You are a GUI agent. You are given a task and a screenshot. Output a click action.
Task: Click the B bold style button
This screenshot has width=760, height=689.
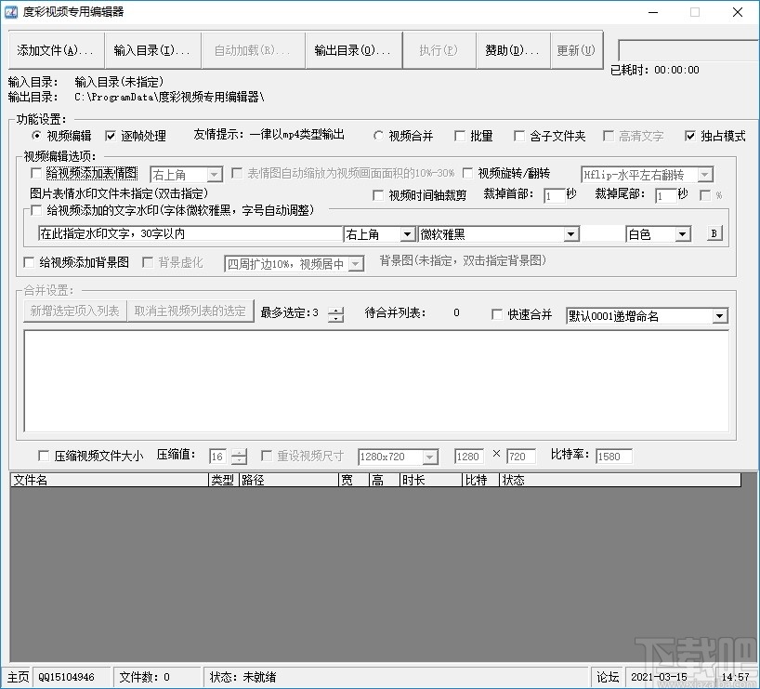(713, 232)
